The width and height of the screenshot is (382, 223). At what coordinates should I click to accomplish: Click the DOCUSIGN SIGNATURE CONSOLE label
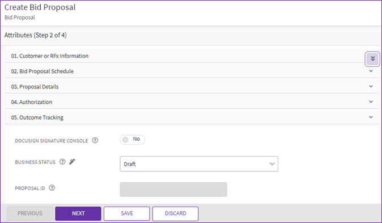click(x=52, y=141)
